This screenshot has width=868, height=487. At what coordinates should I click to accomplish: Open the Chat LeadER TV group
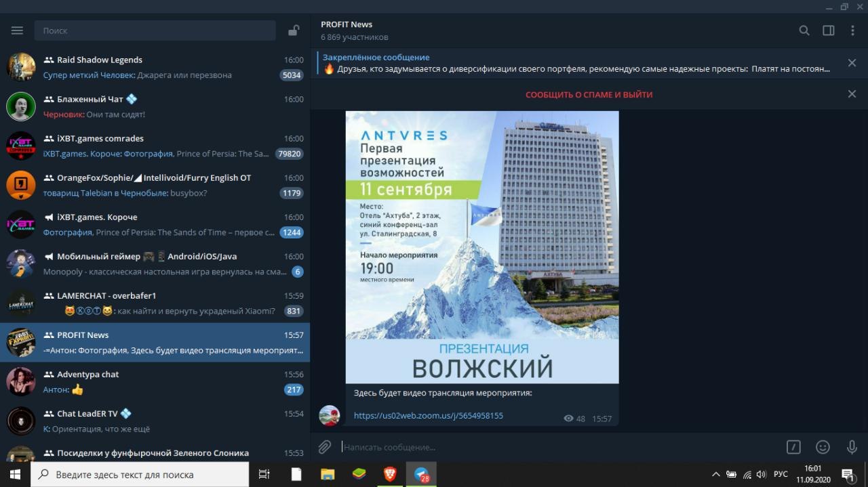tap(155, 421)
